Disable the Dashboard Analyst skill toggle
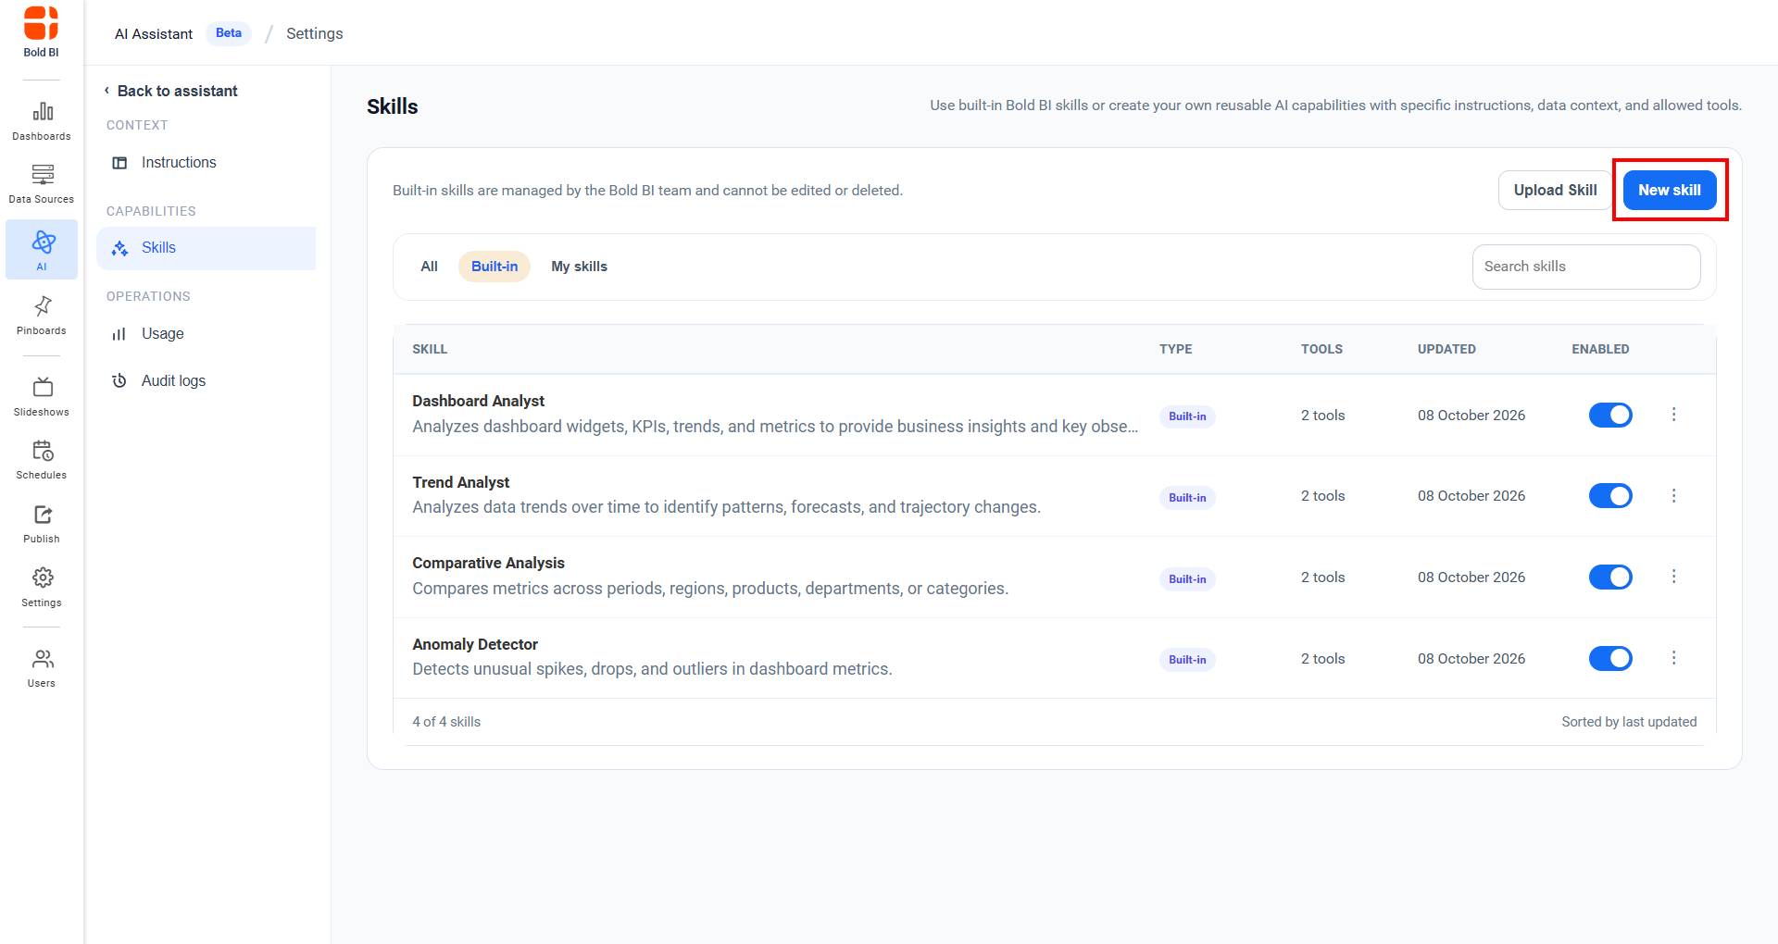 point(1610,416)
